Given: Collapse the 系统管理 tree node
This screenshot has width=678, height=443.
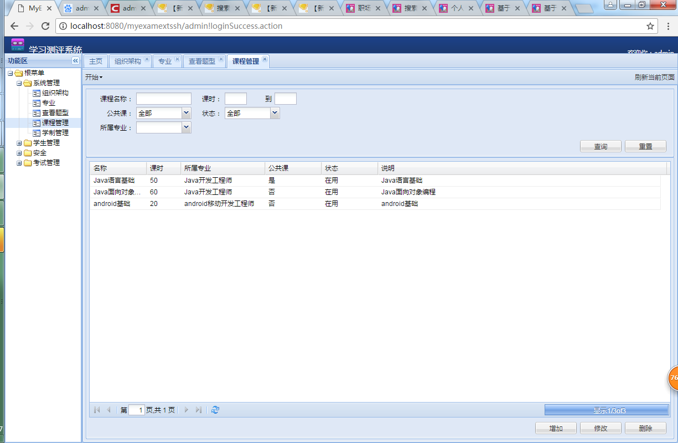Looking at the screenshot, I should [x=18, y=83].
